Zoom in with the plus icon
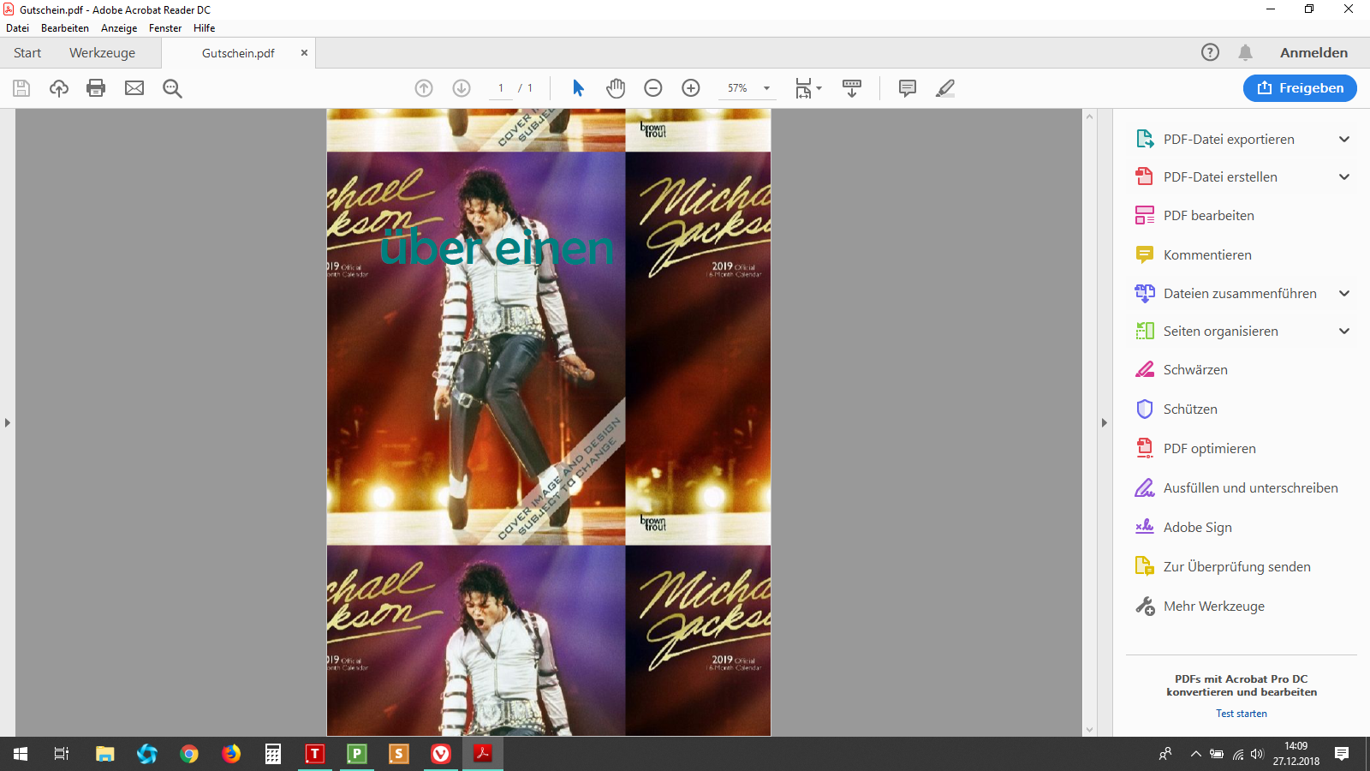 691,88
